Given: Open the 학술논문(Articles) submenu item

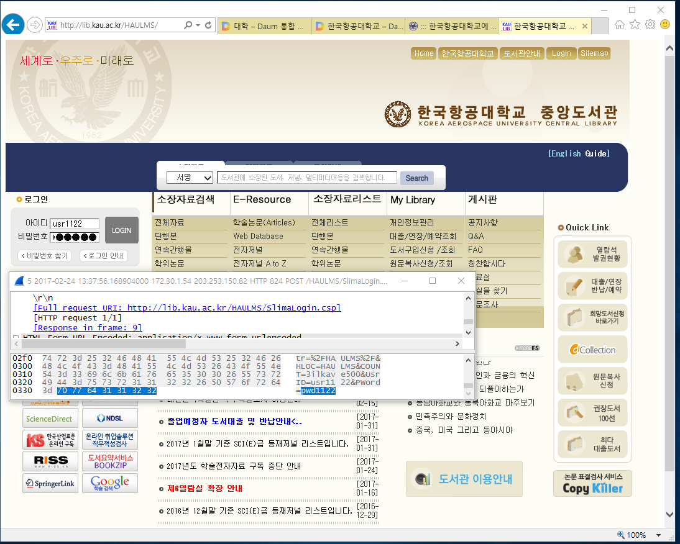Looking at the screenshot, I should pyautogui.click(x=264, y=222).
